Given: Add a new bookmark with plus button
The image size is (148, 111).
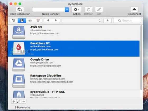Looking at the screenshot, I should 14,101.
